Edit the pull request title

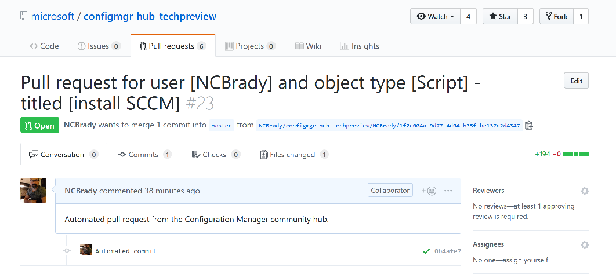coord(576,81)
